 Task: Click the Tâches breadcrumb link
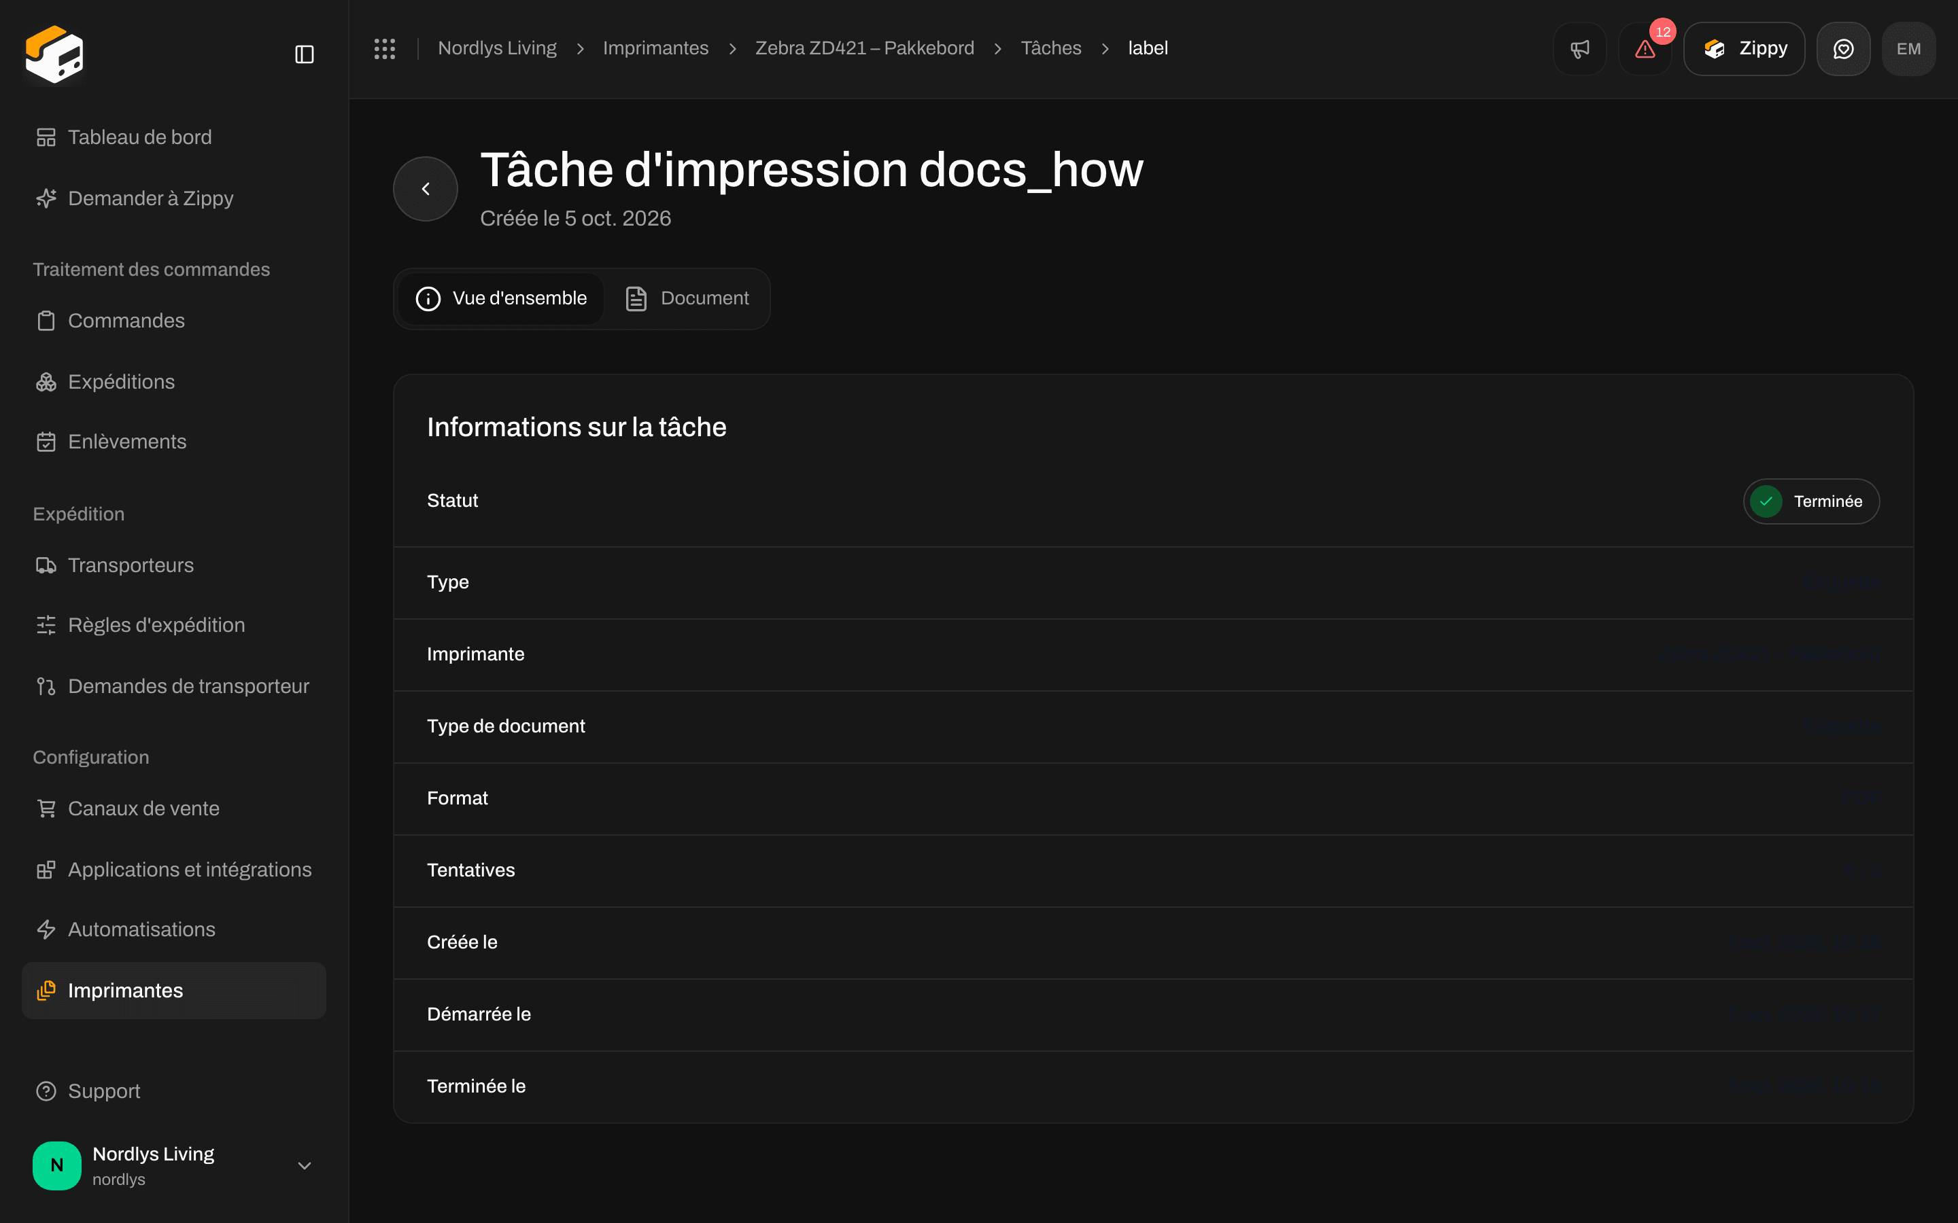pos(1050,48)
